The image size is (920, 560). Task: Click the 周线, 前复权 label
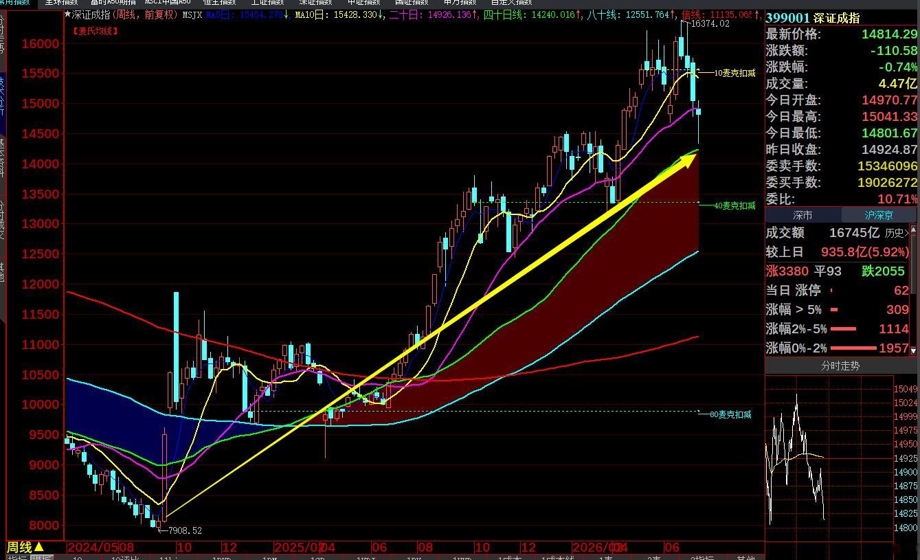(146, 14)
